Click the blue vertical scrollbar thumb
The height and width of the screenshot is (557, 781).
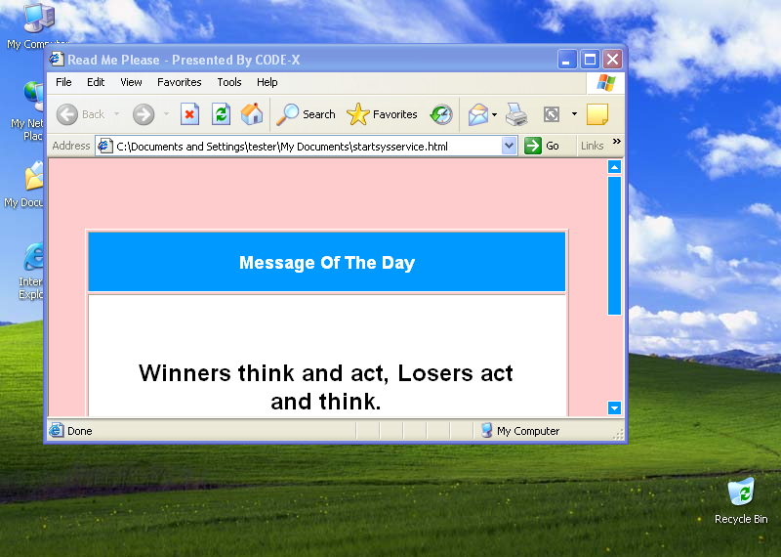coord(615,245)
